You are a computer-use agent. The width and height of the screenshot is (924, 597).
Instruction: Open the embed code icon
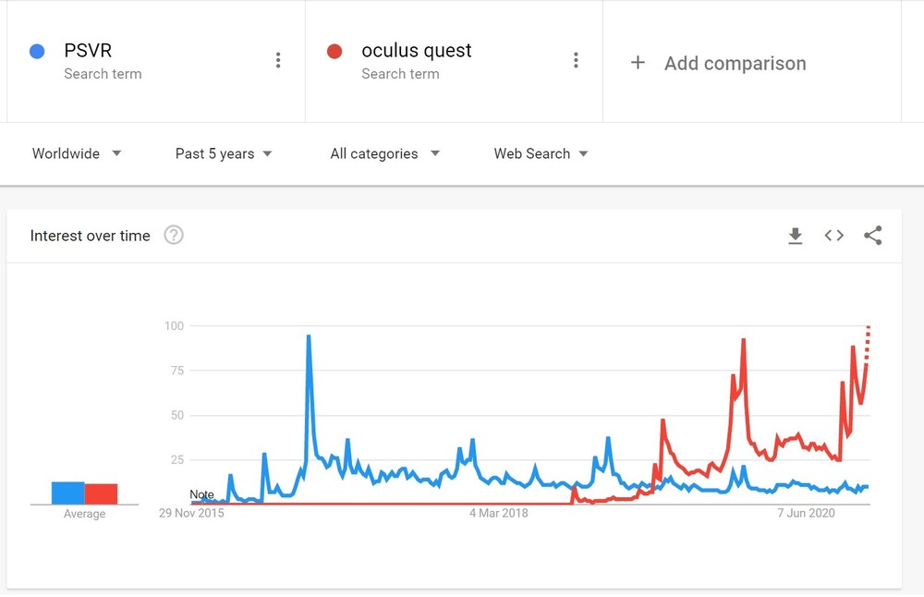click(x=834, y=236)
